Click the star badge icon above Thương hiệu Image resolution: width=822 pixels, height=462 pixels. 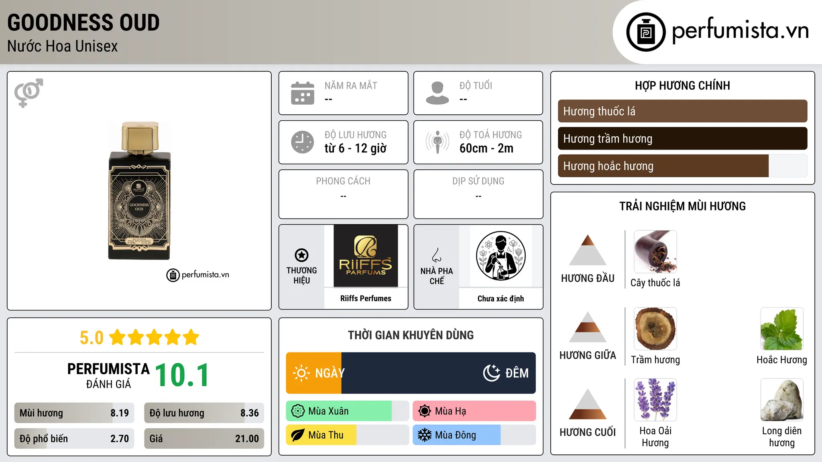click(301, 255)
